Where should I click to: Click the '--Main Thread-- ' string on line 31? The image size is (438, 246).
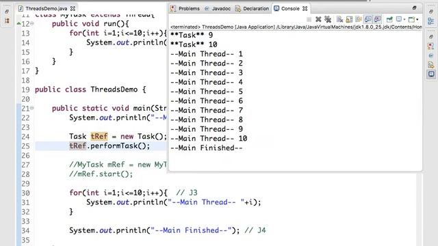(x=206, y=202)
